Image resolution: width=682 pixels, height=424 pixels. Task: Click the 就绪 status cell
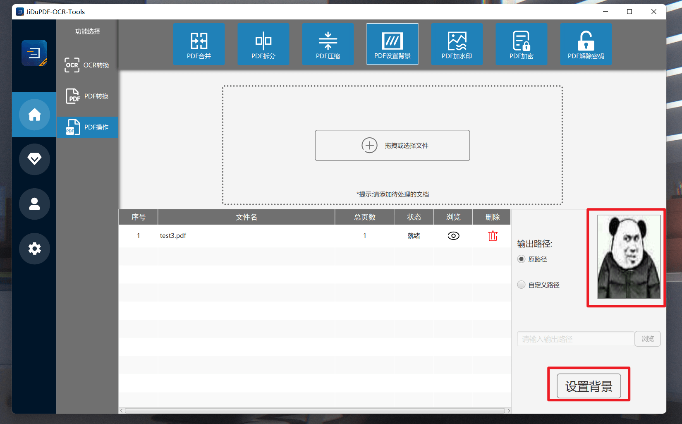(414, 236)
